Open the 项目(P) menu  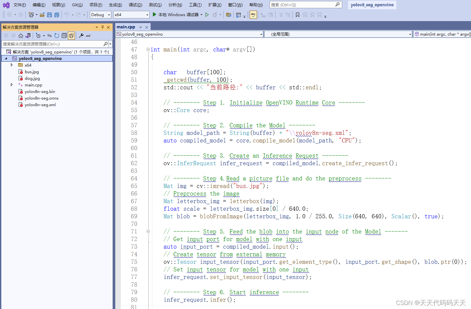(96, 5)
